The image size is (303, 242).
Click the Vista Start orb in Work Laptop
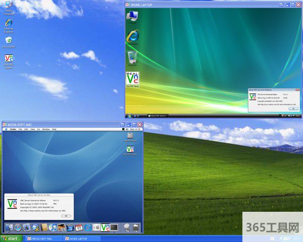pos(128,115)
